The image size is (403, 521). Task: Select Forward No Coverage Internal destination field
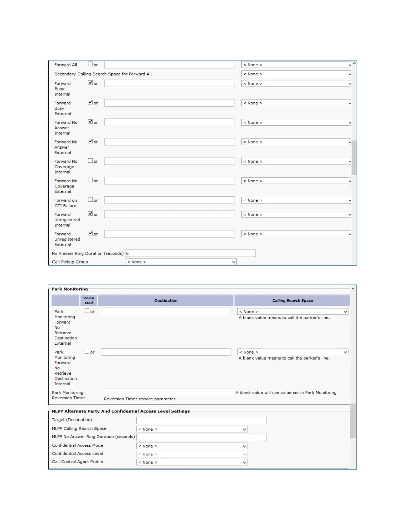170,161
